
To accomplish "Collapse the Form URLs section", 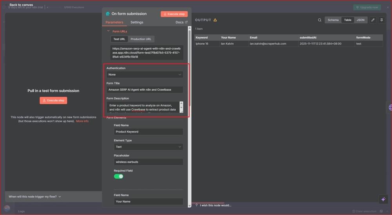I will pos(109,31).
